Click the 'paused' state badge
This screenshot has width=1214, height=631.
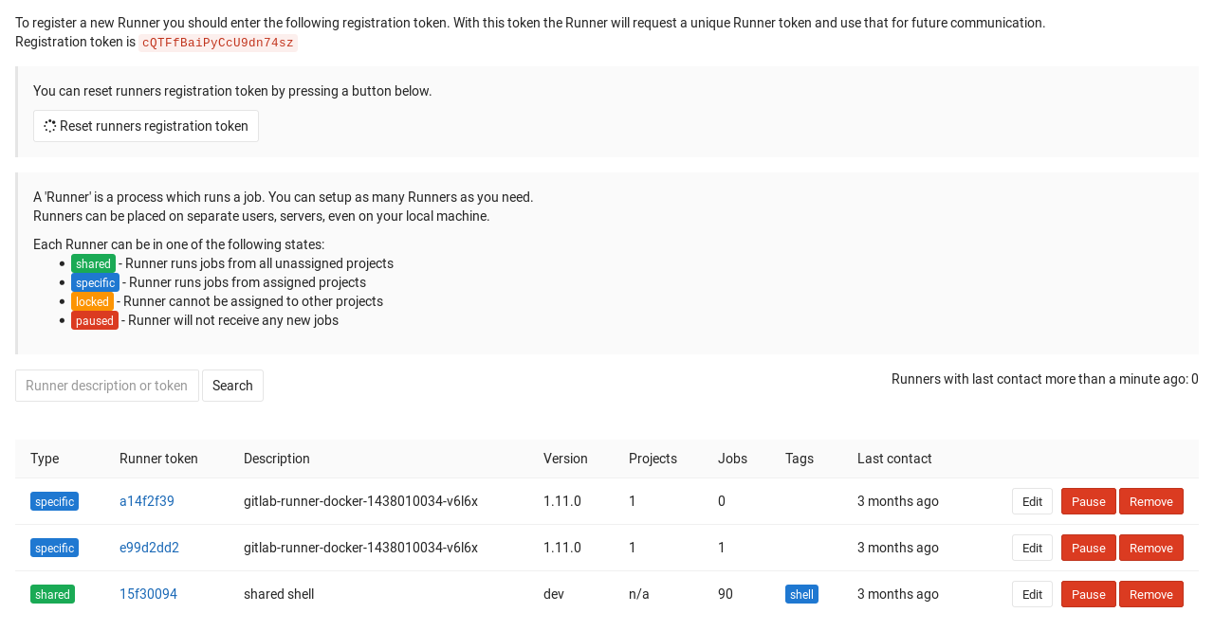95,320
